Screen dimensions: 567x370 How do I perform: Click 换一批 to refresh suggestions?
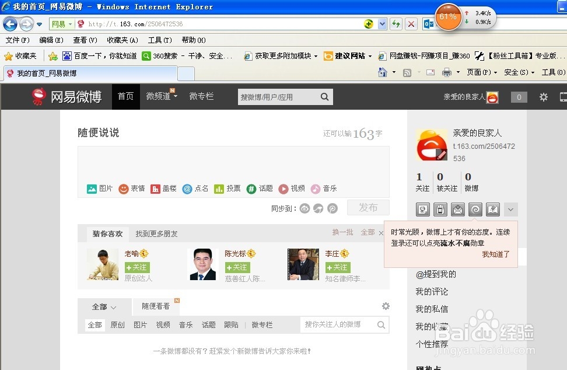pos(342,232)
